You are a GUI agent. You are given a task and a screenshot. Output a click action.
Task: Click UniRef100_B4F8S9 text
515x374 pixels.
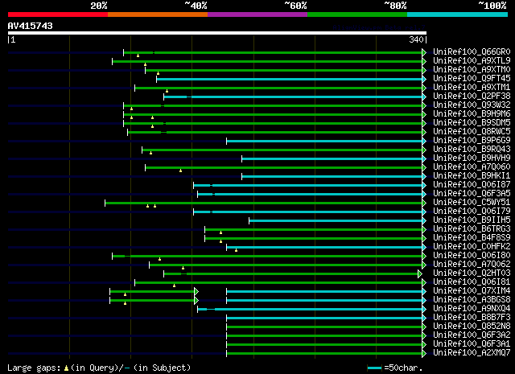(x=472, y=238)
